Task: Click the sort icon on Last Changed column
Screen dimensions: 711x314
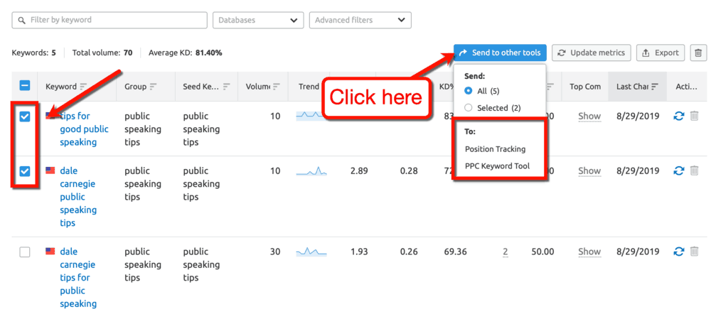Action: pos(656,87)
